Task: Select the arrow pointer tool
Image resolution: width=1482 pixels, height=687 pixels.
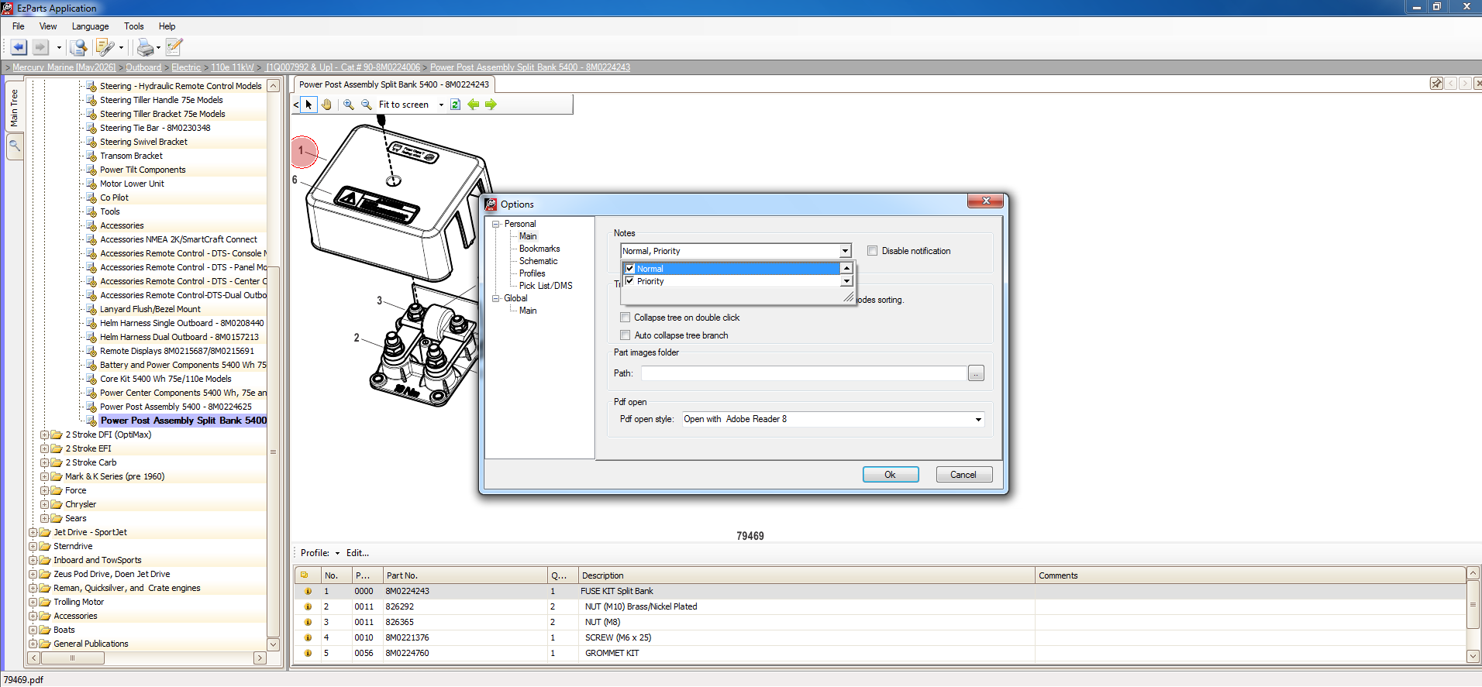Action: point(308,105)
